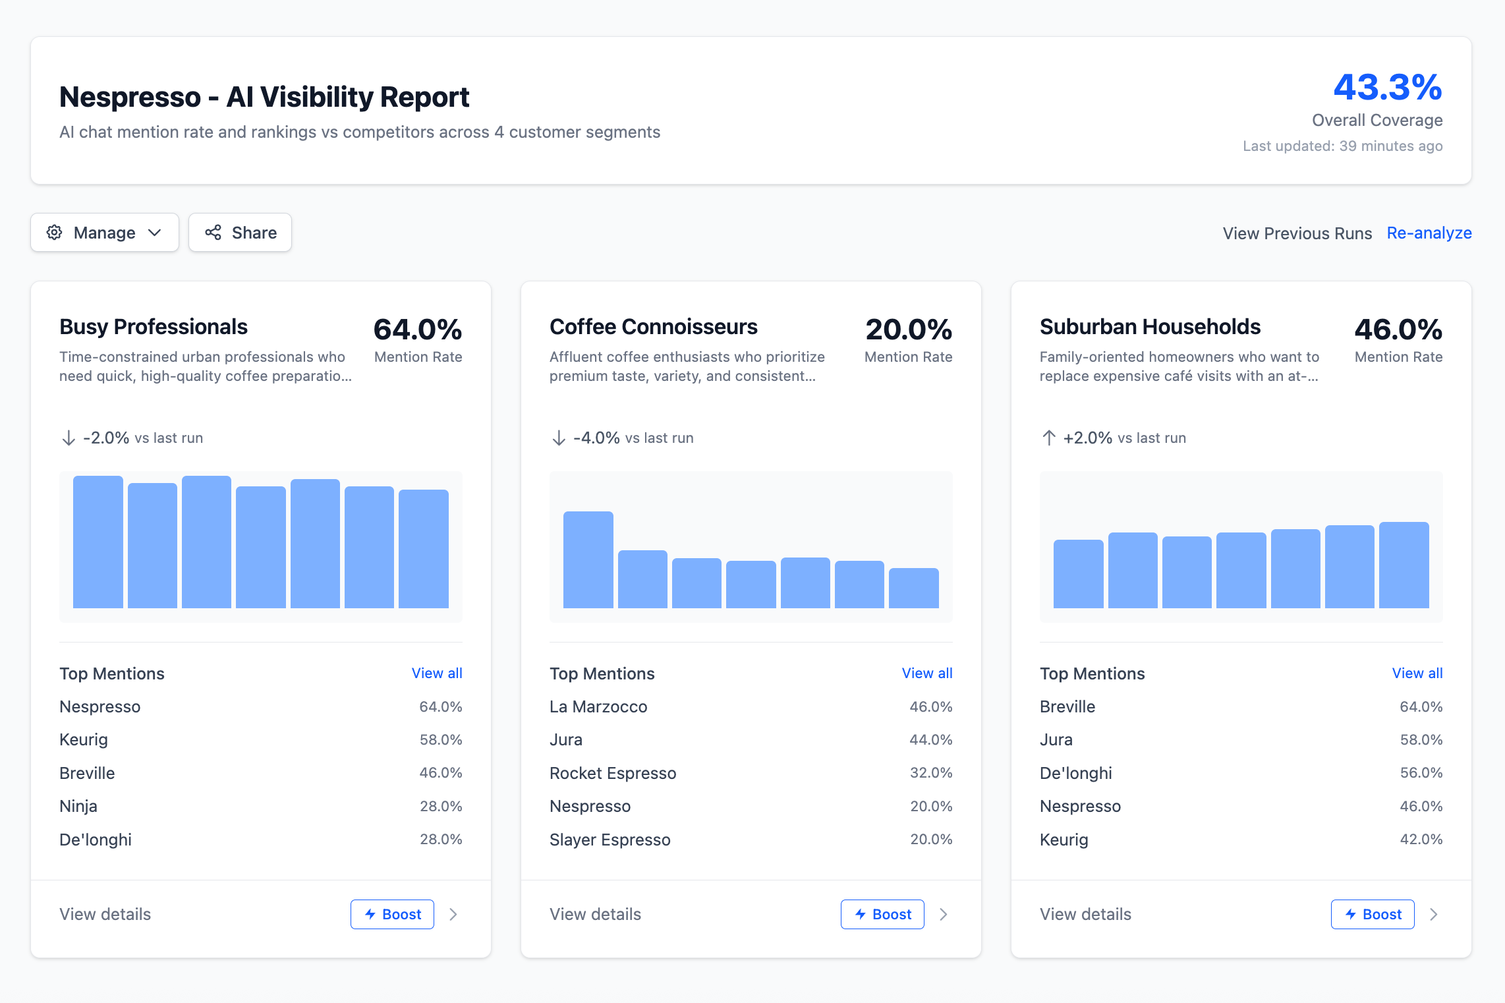1505x1003 pixels.
Task: Click down-arrow trend icon on Busy Professionals
Action: point(69,438)
